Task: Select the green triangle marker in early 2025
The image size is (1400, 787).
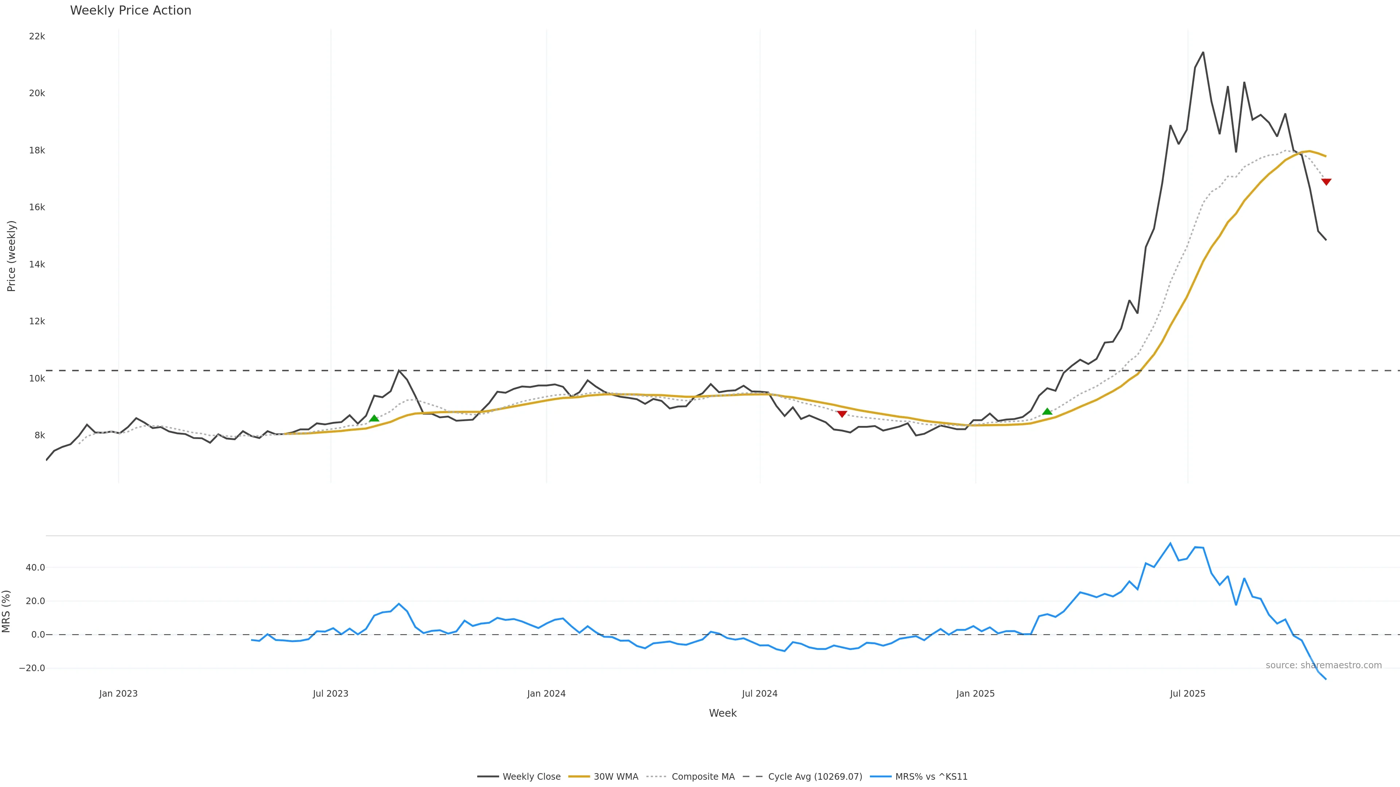Action: pyautogui.click(x=1047, y=412)
